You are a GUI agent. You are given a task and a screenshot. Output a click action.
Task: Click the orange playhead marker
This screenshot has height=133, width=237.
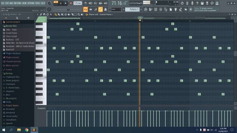(x=140, y=20)
